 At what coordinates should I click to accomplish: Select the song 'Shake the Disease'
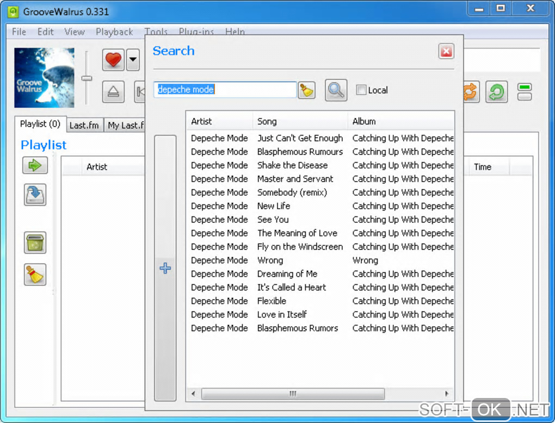point(292,165)
